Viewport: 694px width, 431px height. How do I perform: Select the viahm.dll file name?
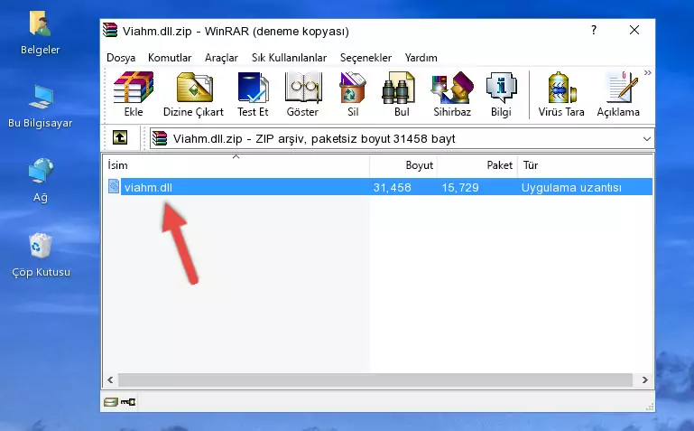tap(148, 187)
